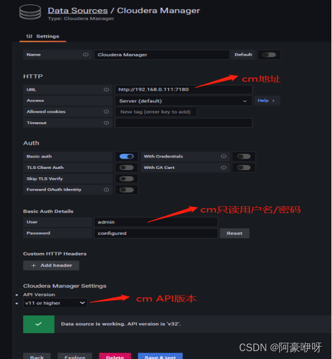Click the database stack icon in header
Image resolution: width=332 pixels, height=359 pixels.
pos(30,12)
